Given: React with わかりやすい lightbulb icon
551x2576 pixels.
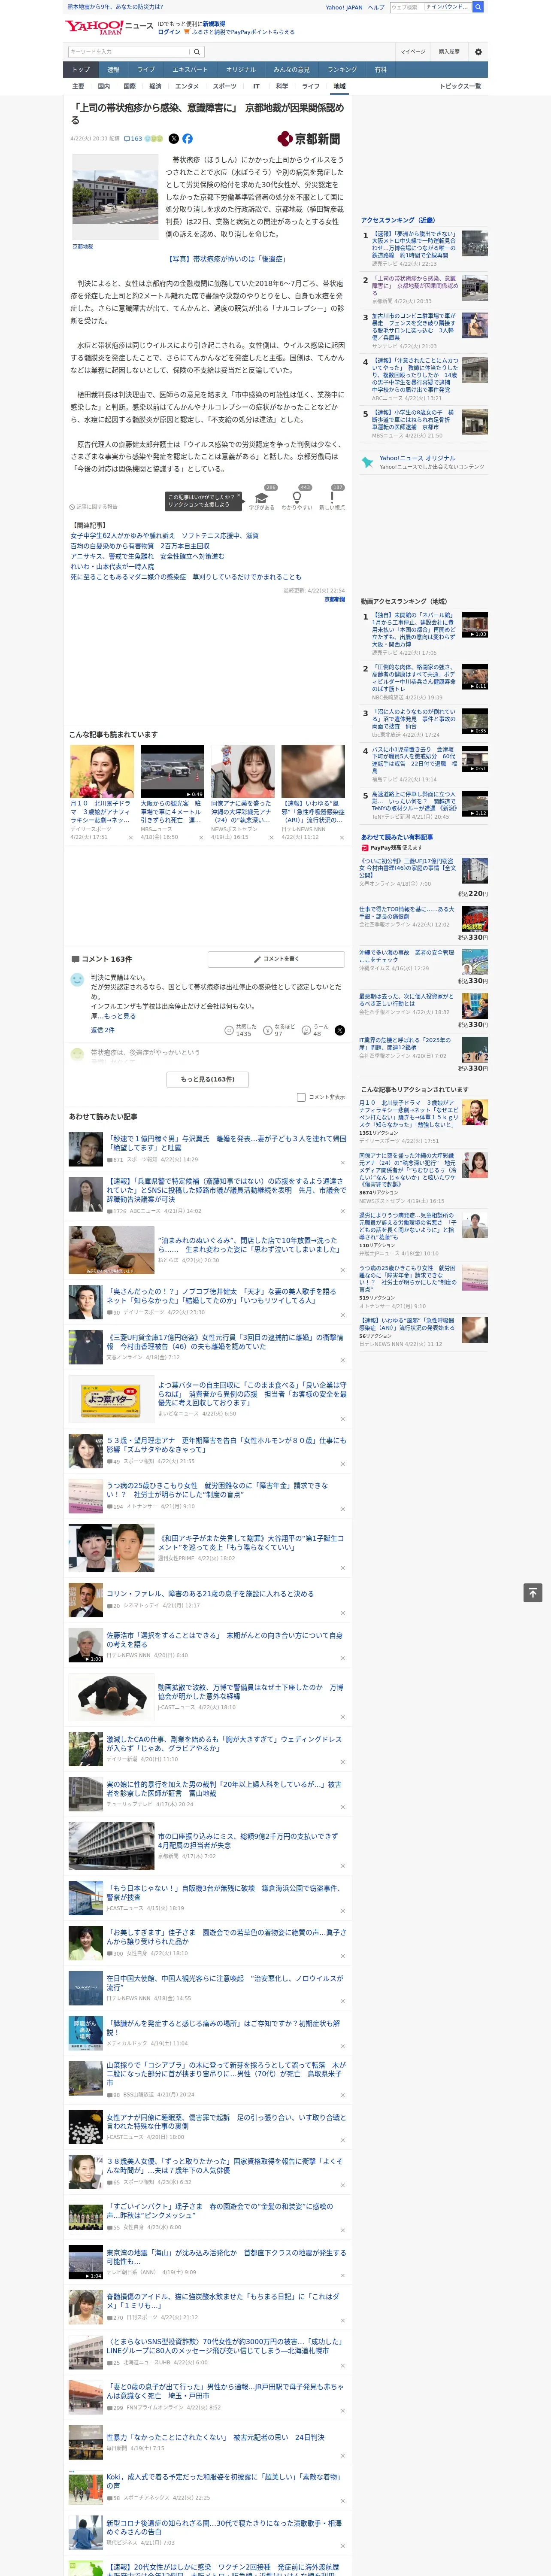Looking at the screenshot, I should click(x=297, y=499).
